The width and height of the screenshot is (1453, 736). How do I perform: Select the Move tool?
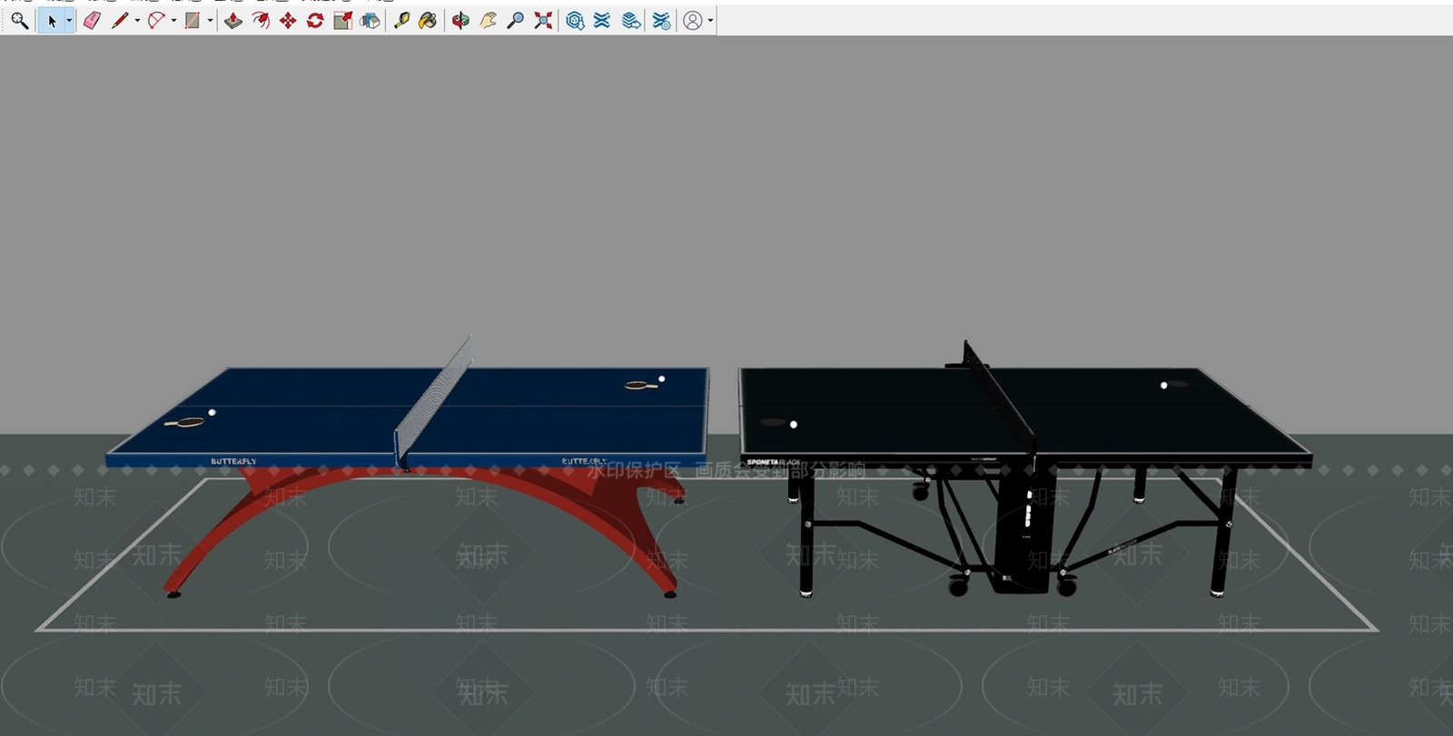tap(288, 20)
